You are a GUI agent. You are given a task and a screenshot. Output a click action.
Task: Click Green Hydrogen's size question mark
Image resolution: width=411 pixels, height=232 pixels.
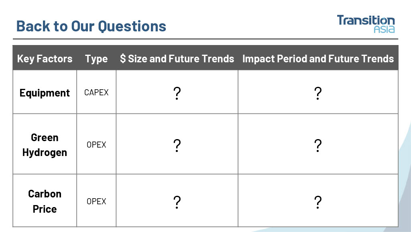(x=177, y=146)
